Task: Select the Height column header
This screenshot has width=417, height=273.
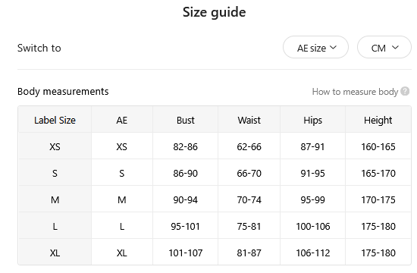Action: (x=378, y=120)
